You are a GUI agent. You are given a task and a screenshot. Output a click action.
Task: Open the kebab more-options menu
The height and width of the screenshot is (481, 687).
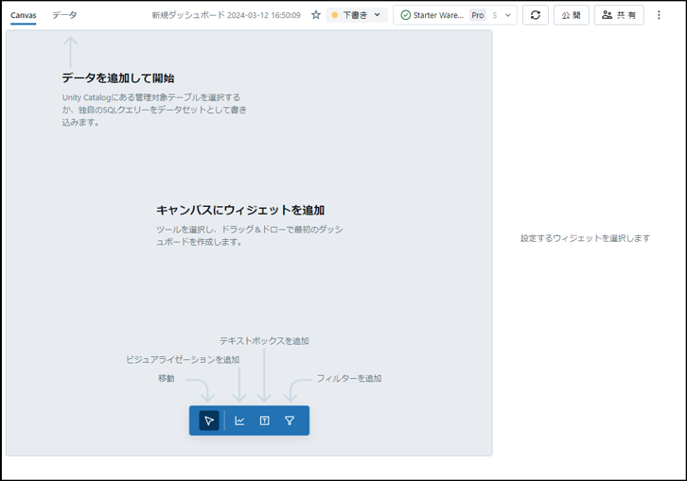659,15
